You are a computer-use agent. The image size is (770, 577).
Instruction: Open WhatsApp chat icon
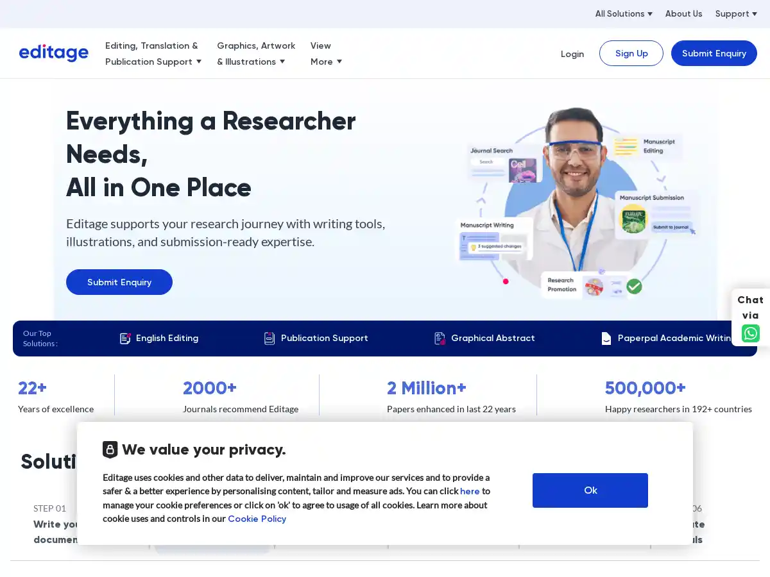coord(750,333)
